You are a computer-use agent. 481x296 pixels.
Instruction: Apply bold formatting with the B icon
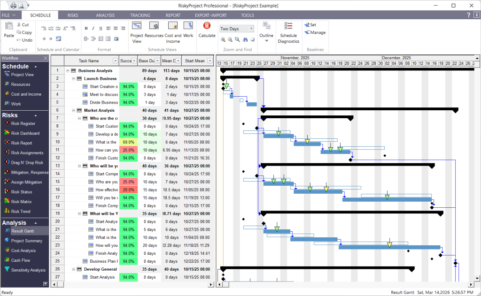pos(86,28)
